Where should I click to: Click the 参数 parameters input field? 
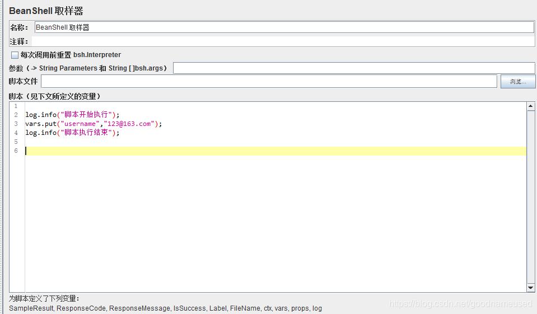[x=354, y=68]
